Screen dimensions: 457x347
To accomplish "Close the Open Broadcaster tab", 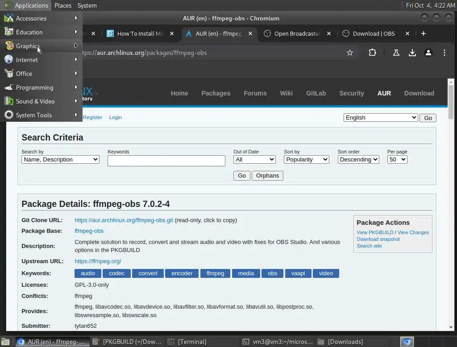I will click(x=329, y=33).
